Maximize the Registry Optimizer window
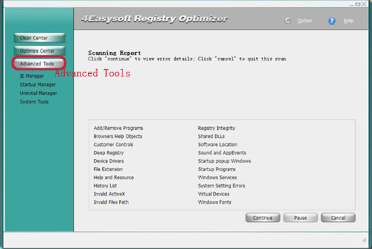The image size is (372, 249). 358,4
